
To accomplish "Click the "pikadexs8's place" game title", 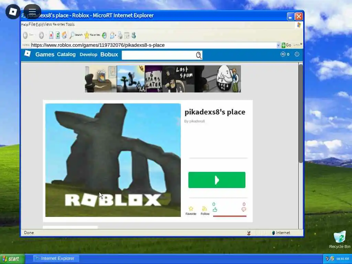I will [215, 112].
